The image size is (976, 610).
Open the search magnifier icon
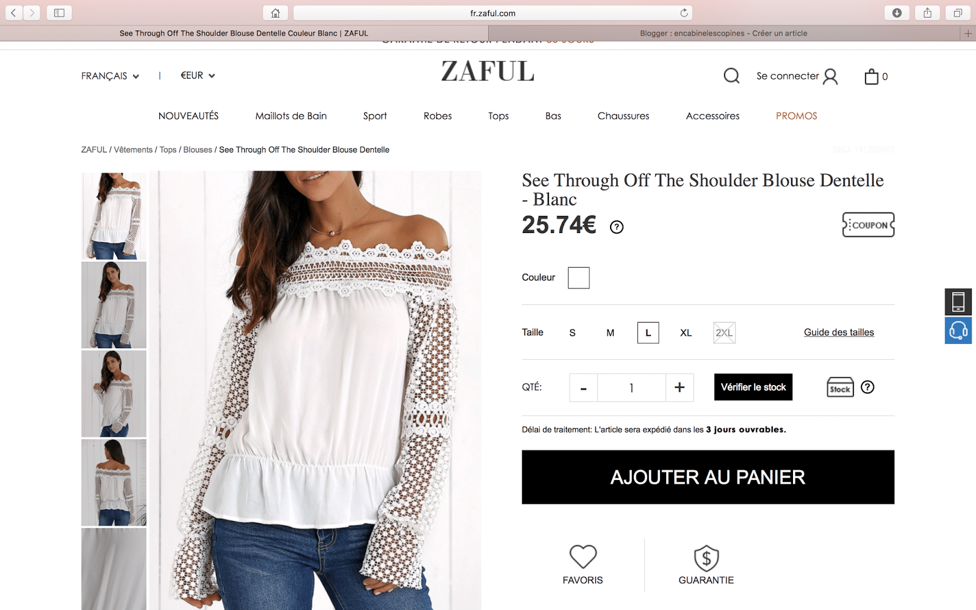point(731,76)
